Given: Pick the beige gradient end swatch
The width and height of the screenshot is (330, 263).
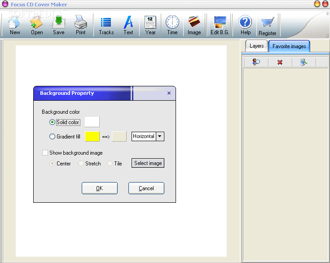Looking at the screenshot, I should [119, 136].
